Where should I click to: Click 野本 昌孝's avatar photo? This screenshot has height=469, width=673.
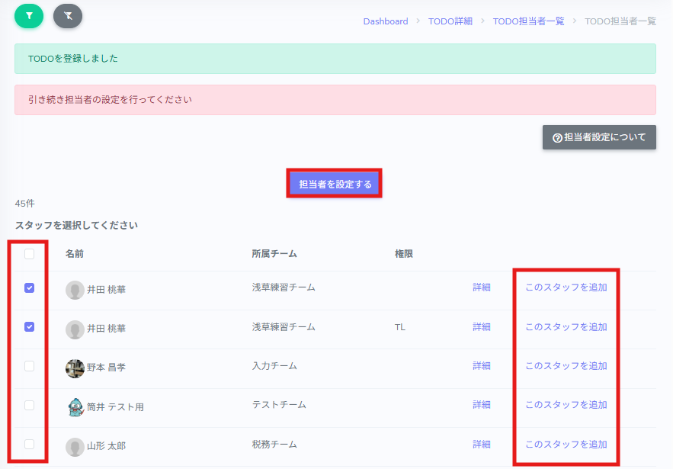[x=75, y=368]
